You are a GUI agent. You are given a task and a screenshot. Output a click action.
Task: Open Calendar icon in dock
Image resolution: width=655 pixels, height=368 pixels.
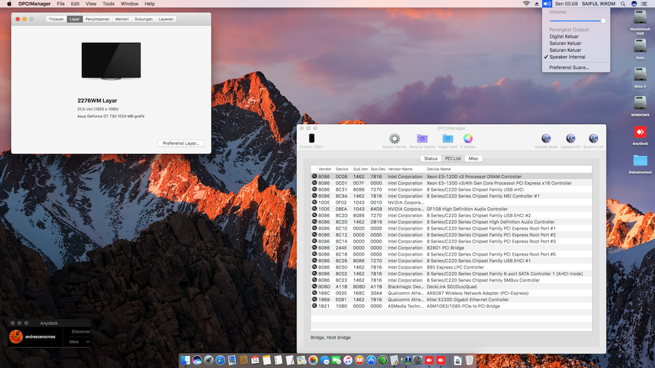coord(254,360)
